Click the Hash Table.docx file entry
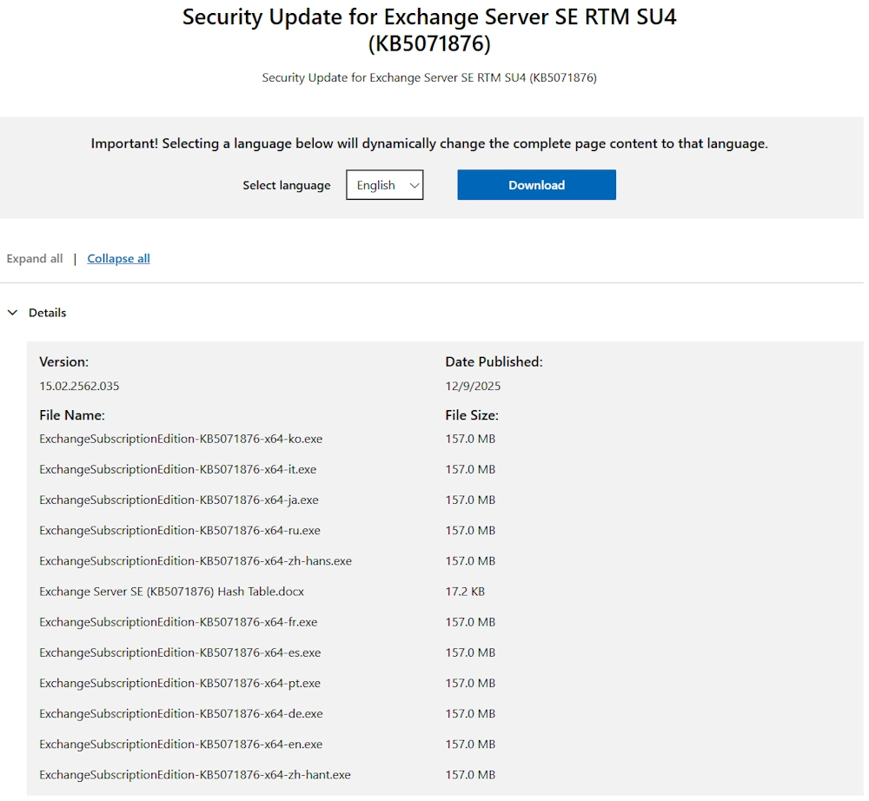The width and height of the screenshot is (869, 801). tap(171, 592)
